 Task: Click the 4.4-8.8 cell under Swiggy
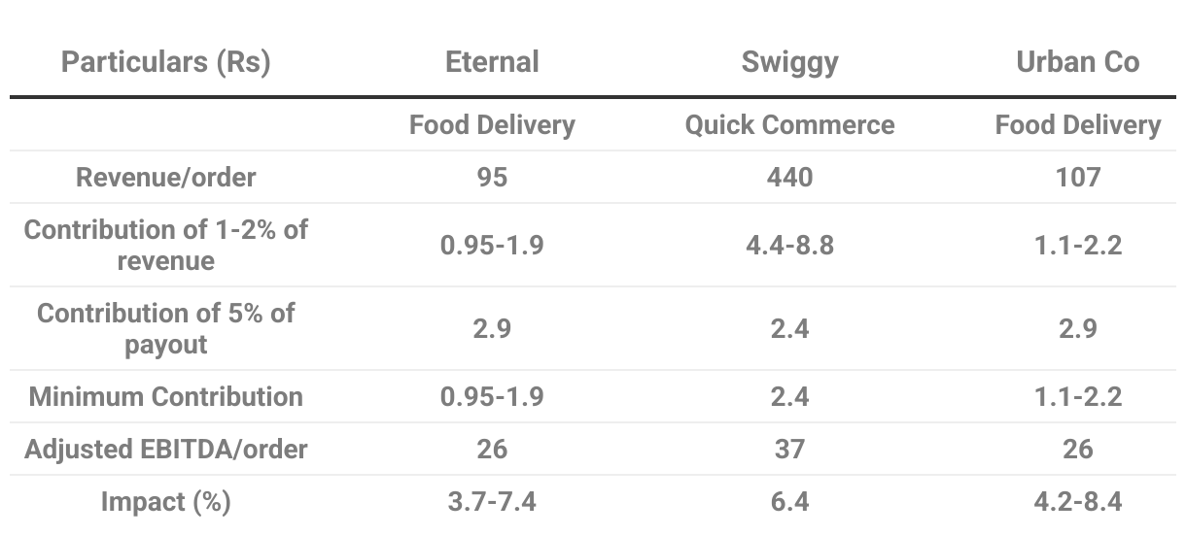(x=789, y=245)
